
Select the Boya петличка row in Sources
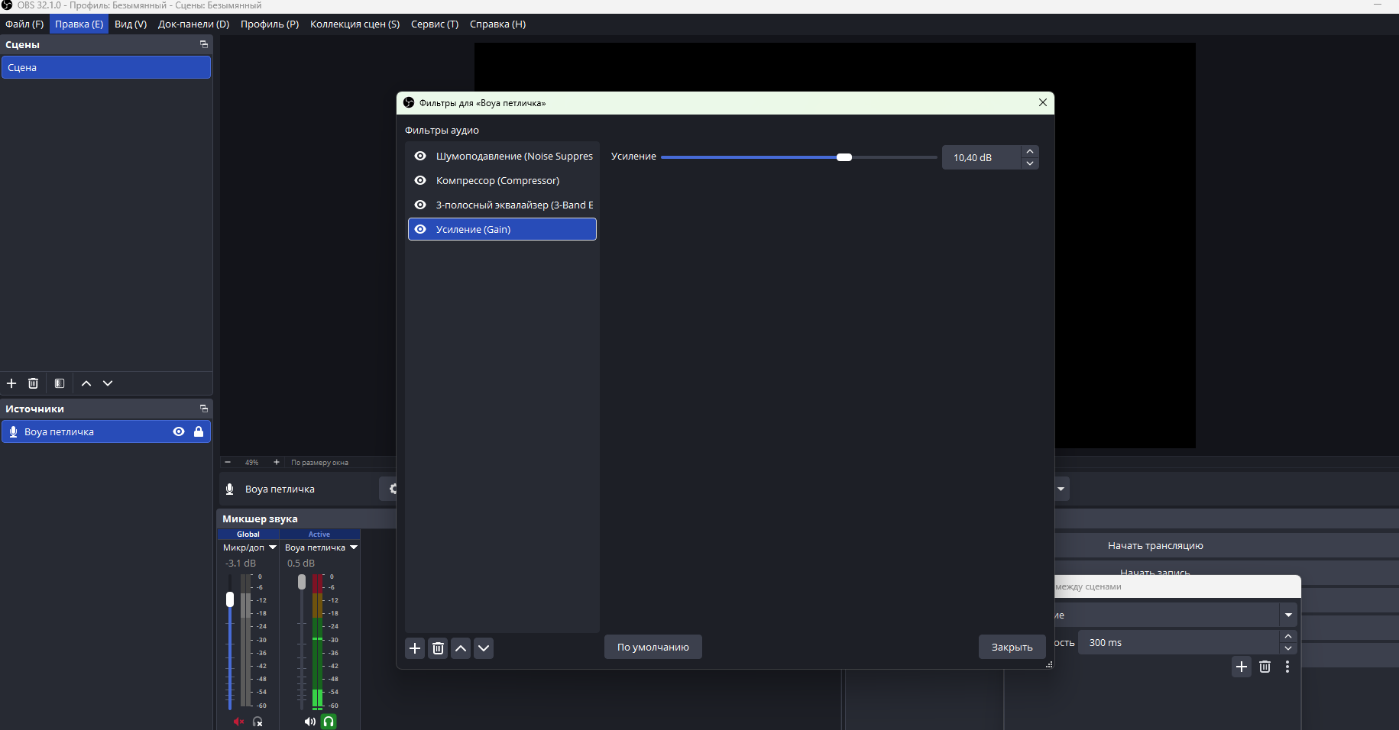click(106, 431)
